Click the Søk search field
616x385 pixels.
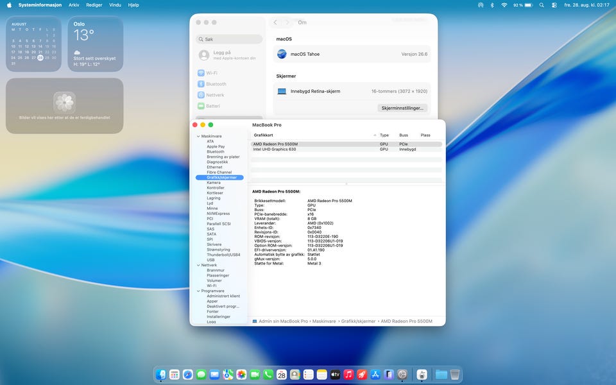coord(229,39)
